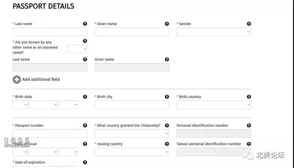Open the citizenship country dropdown

[132, 134]
